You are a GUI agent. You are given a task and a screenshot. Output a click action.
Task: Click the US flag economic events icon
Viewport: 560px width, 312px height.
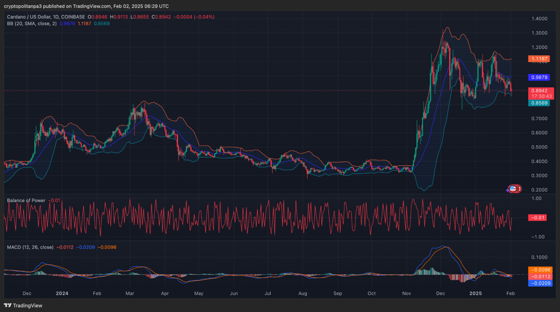tap(513, 189)
